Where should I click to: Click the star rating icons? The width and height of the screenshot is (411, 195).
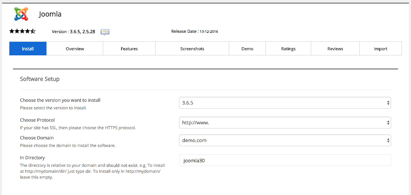(x=22, y=32)
